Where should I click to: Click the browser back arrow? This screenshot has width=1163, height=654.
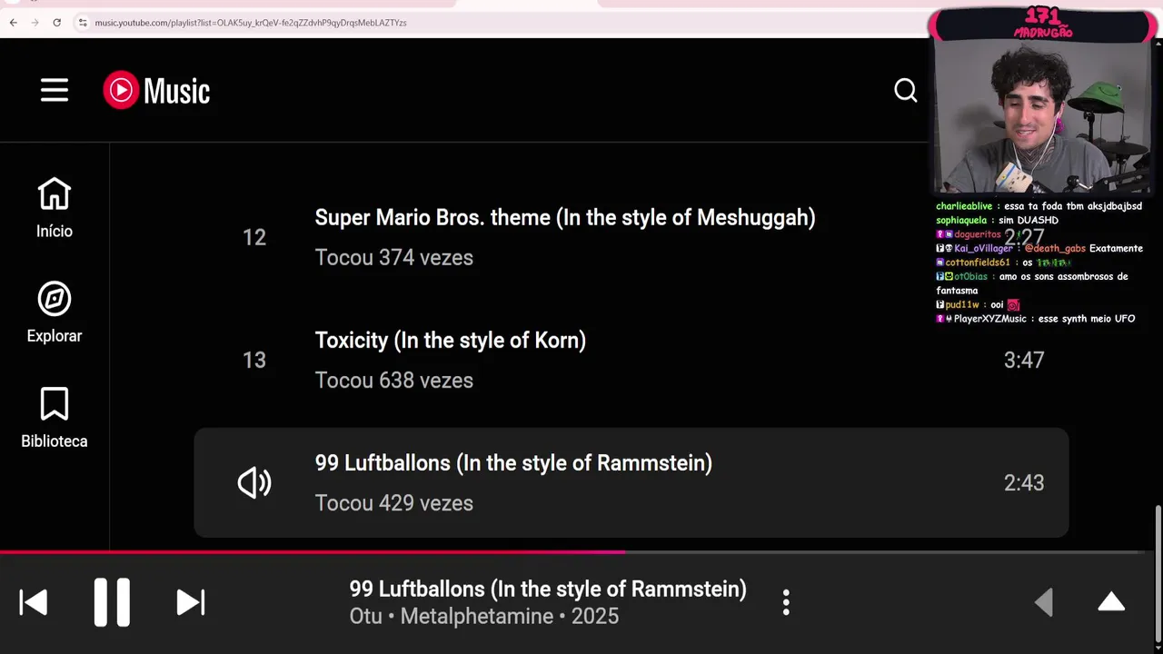click(13, 23)
